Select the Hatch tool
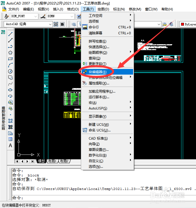Image resolution: width=196 pixels, height=208 pixels. (x=10, y=121)
